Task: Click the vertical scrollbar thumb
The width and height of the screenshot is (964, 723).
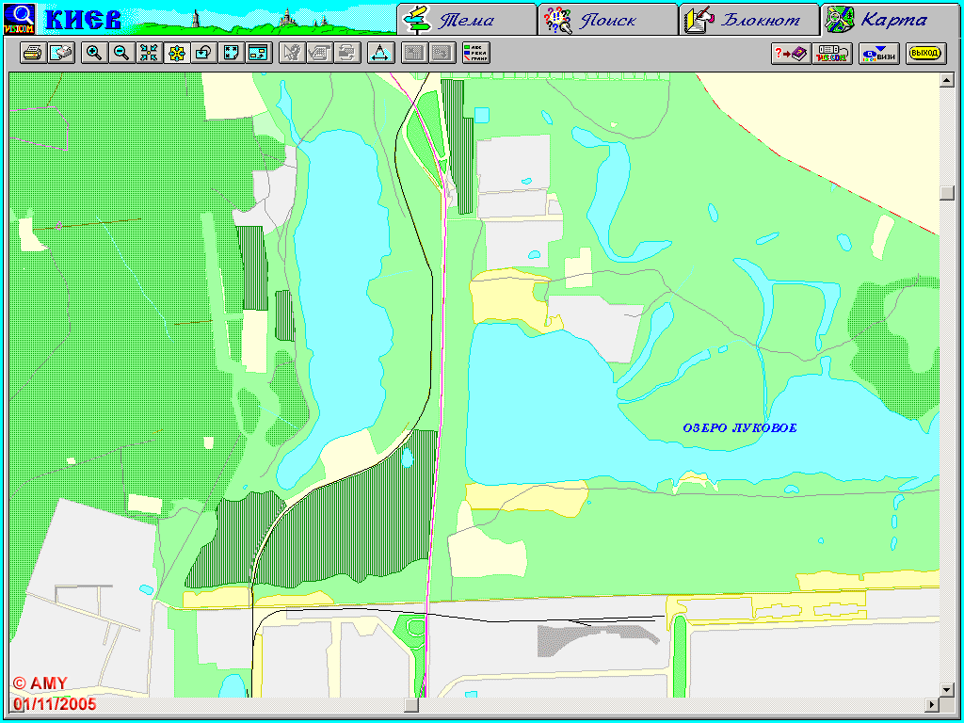Action: tap(947, 192)
